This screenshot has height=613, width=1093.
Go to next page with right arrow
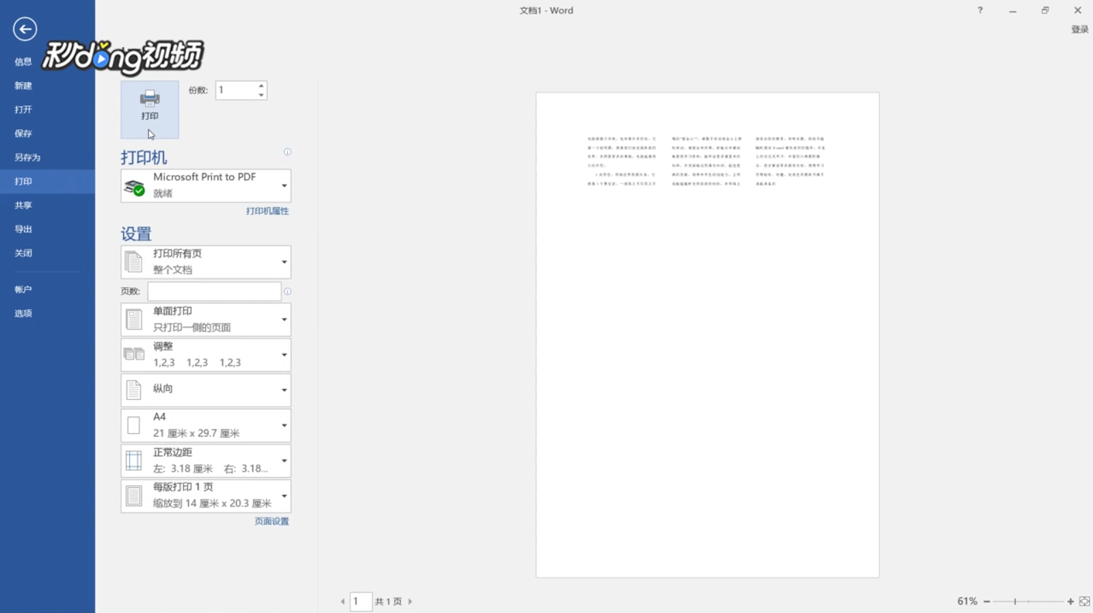[410, 601]
